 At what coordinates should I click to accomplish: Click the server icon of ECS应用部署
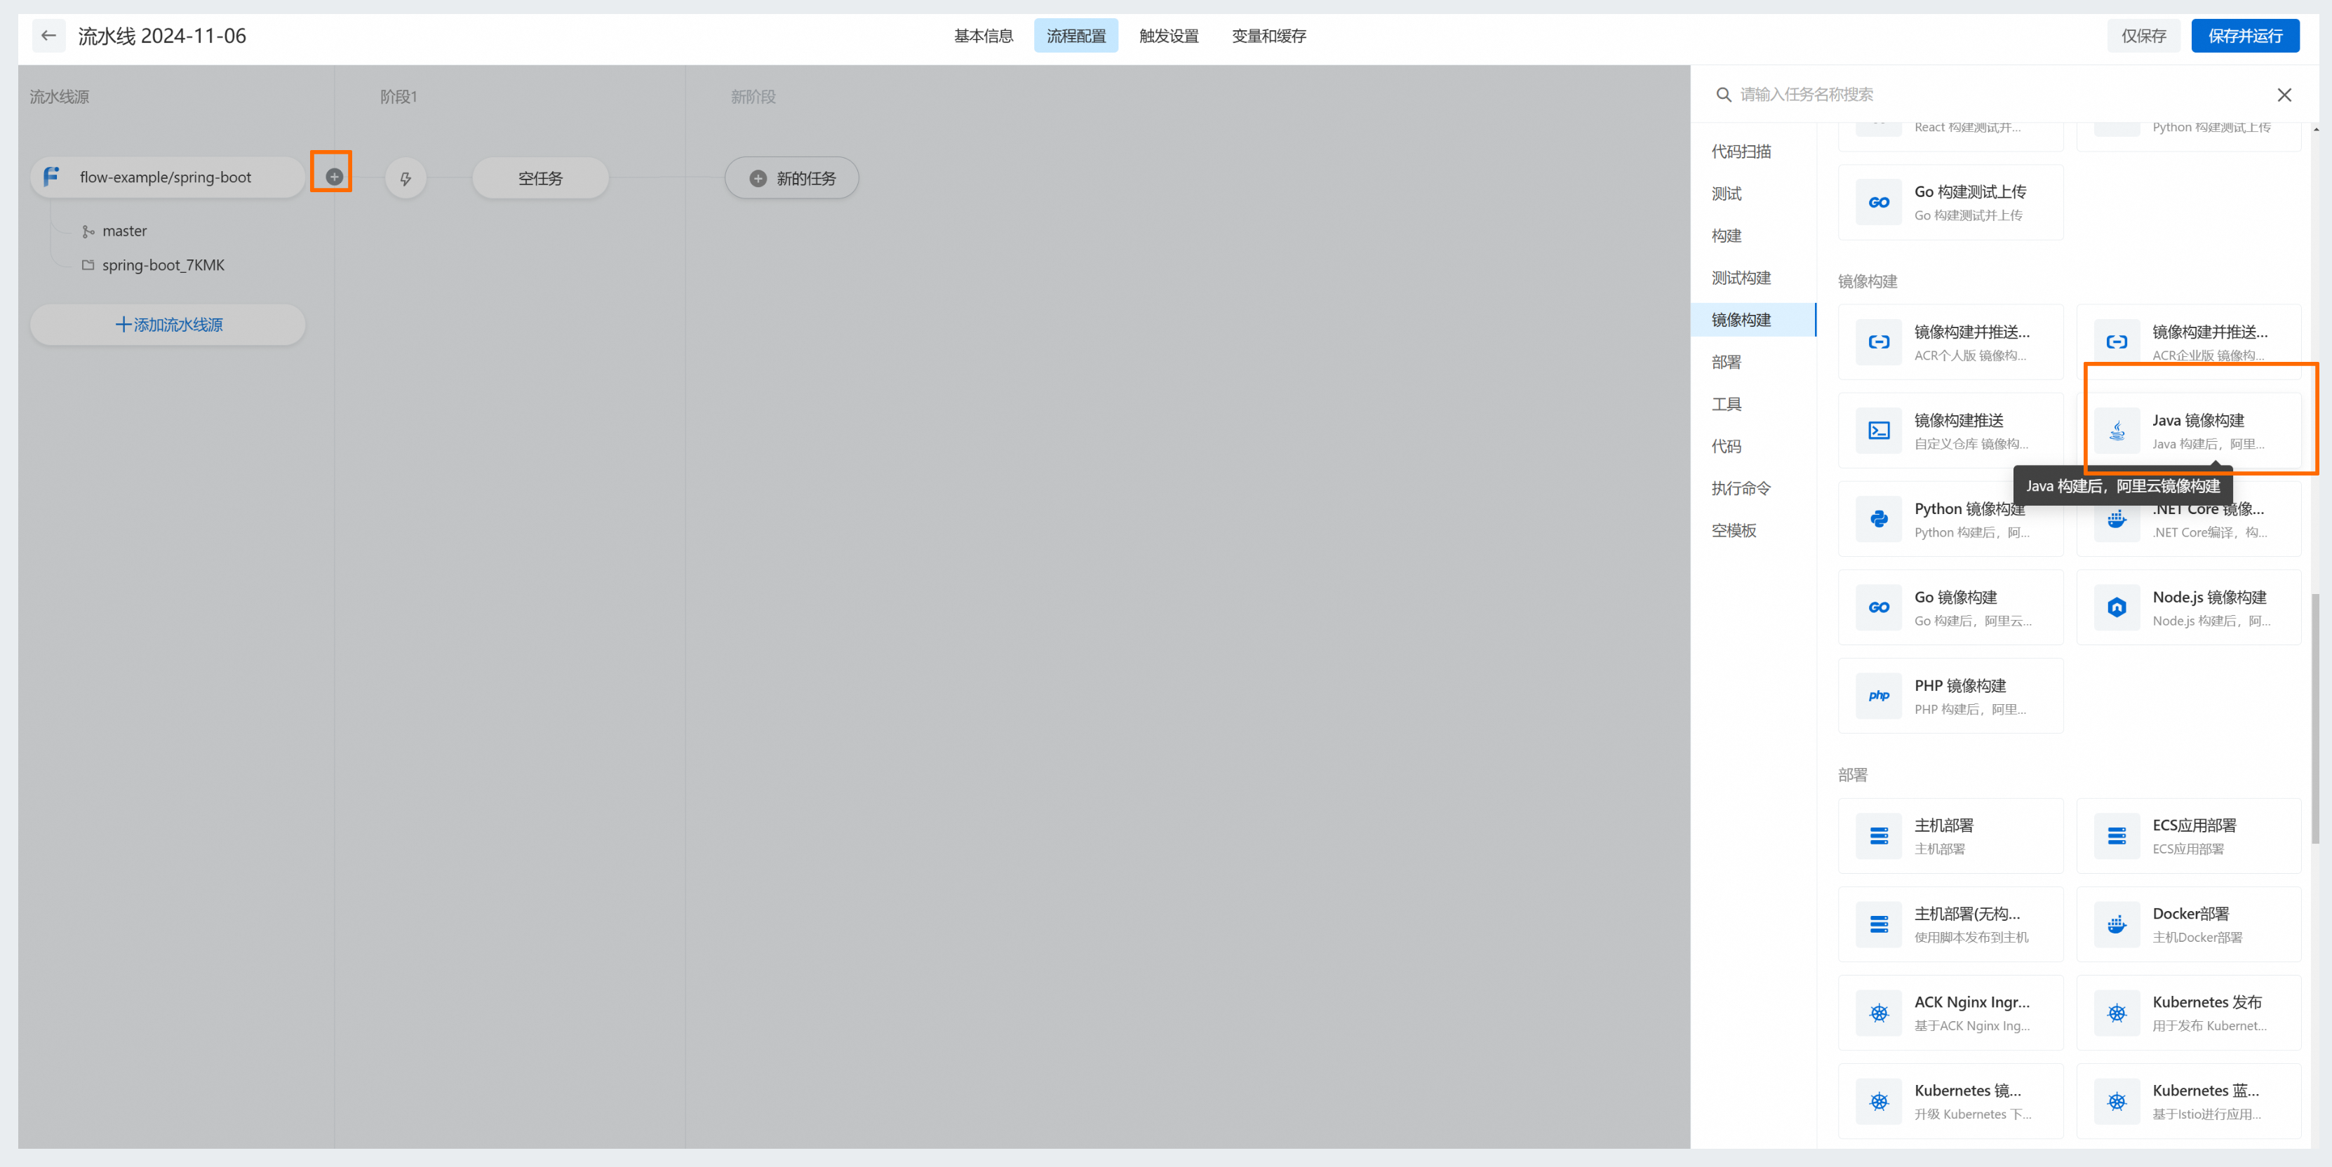tap(2117, 836)
